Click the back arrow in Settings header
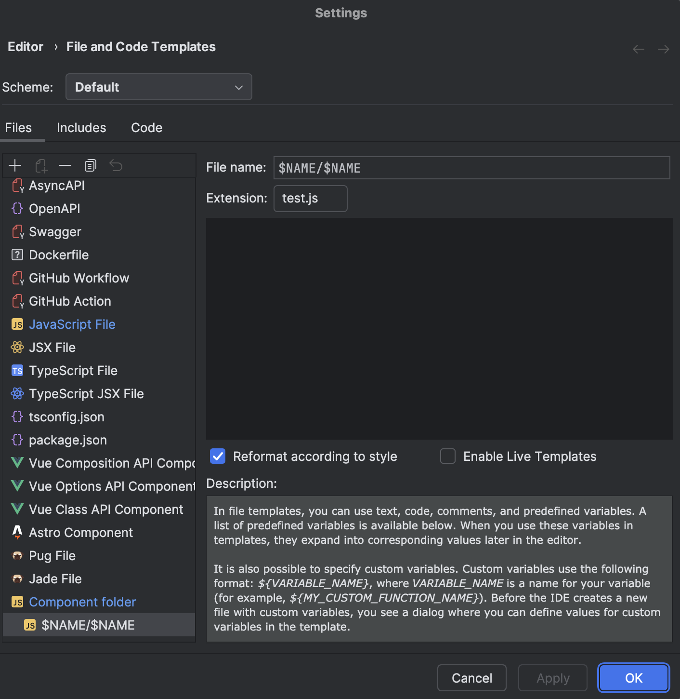This screenshot has width=680, height=699. [x=639, y=49]
